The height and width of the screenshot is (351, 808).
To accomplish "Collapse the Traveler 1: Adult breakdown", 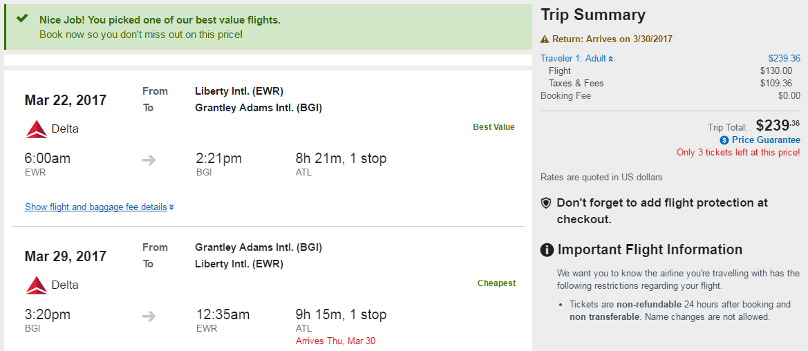I will (576, 59).
